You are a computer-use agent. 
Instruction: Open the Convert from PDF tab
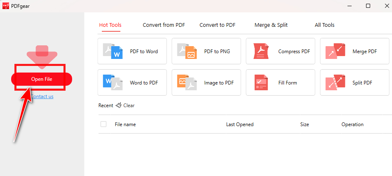164,25
